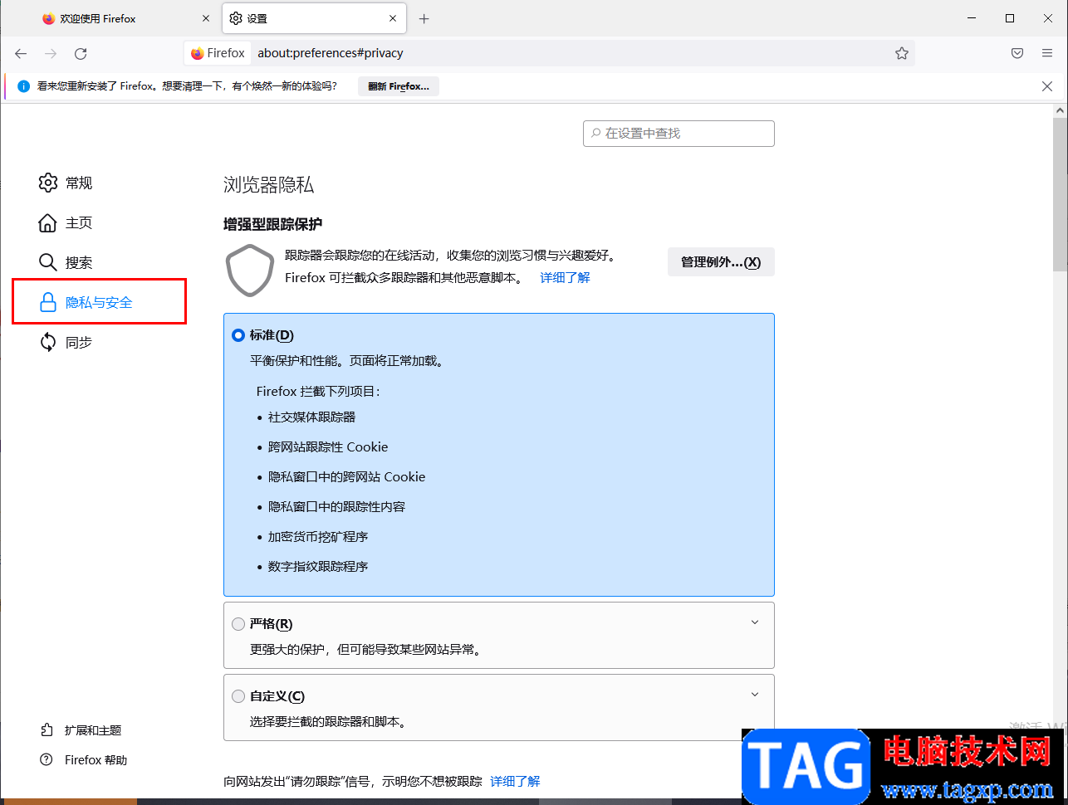Click the 跨网站跟踪性 Cookie item
Viewport: 1068px width, 805px height.
pyautogui.click(x=328, y=447)
